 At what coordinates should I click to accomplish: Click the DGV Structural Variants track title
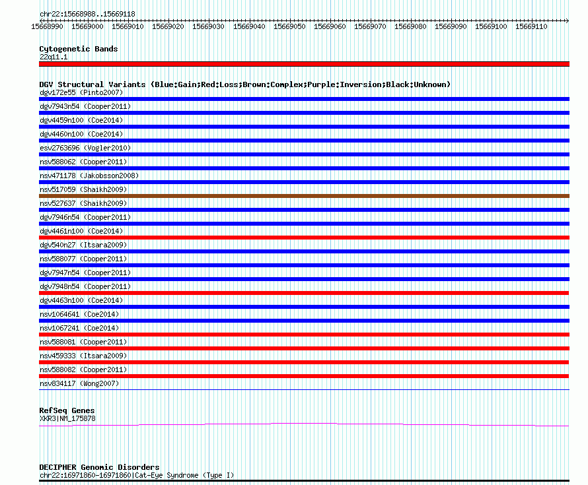coord(245,84)
